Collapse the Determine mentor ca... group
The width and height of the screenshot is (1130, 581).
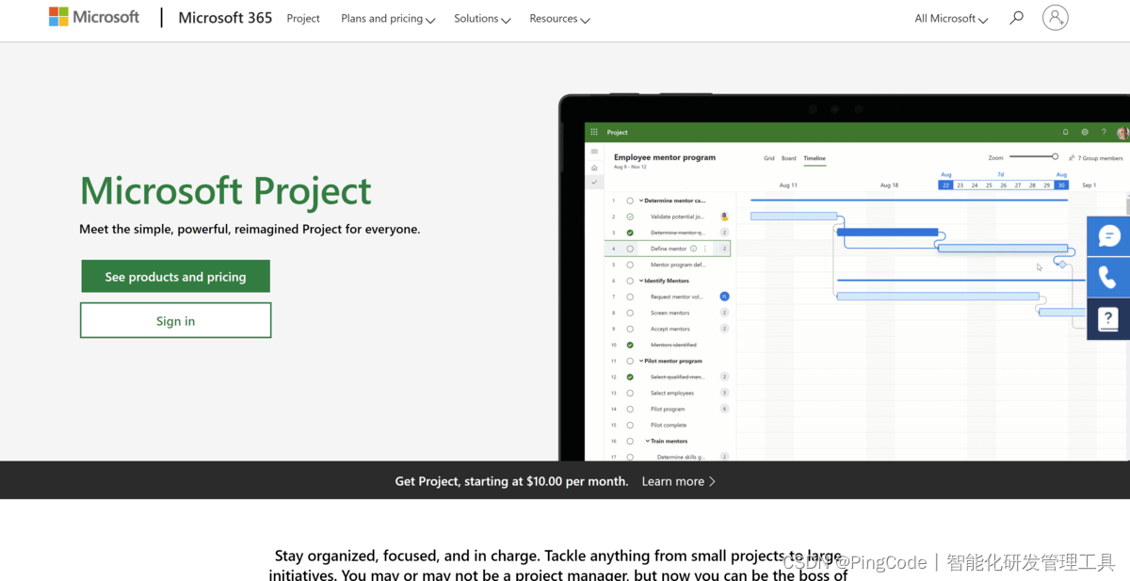pyautogui.click(x=641, y=201)
